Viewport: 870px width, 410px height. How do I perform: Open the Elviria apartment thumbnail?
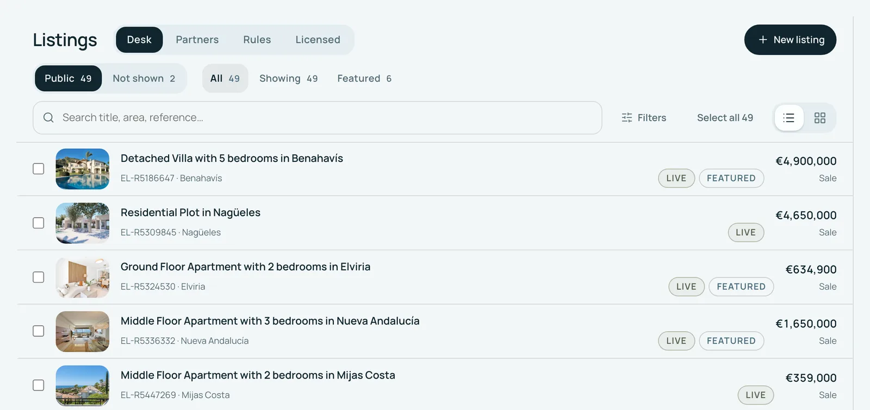point(83,277)
